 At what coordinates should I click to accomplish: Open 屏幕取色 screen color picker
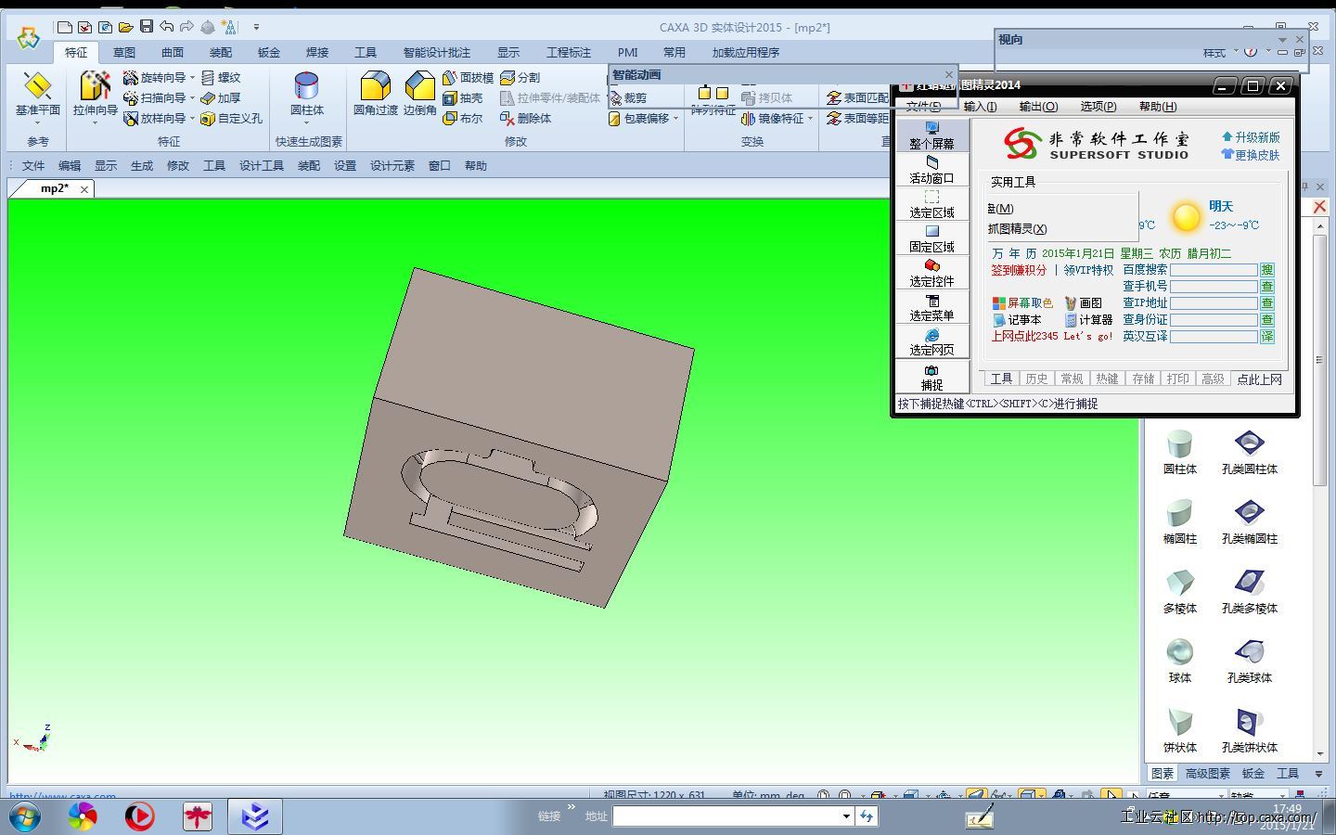(1022, 303)
